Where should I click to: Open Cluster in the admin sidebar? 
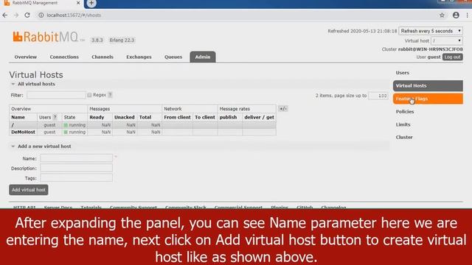(x=404, y=138)
